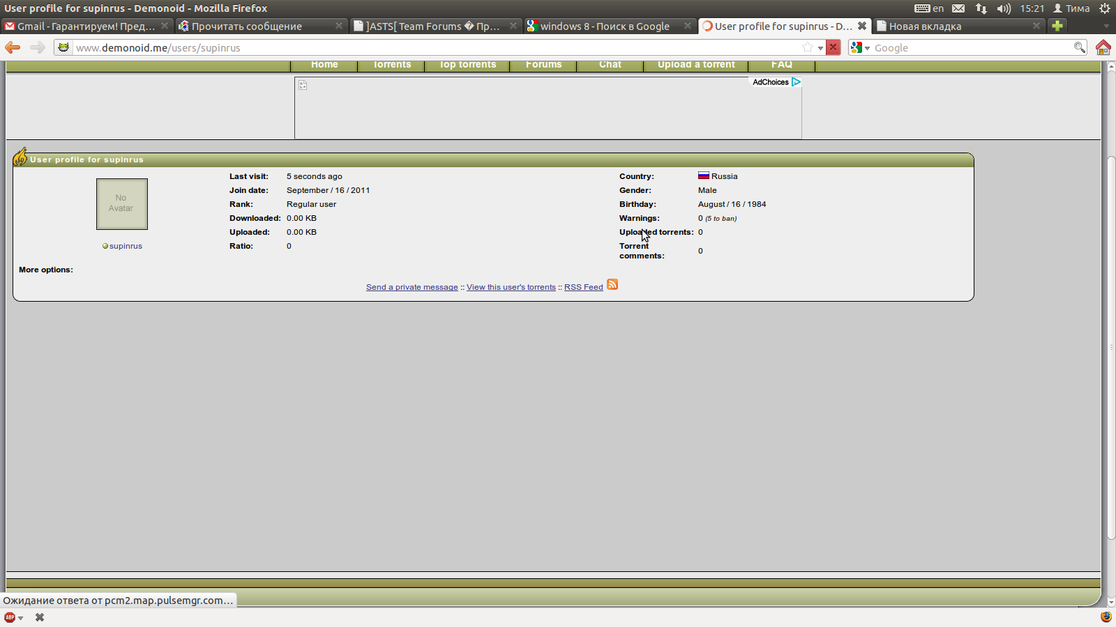Open the sound volume indicator

coord(1004,8)
